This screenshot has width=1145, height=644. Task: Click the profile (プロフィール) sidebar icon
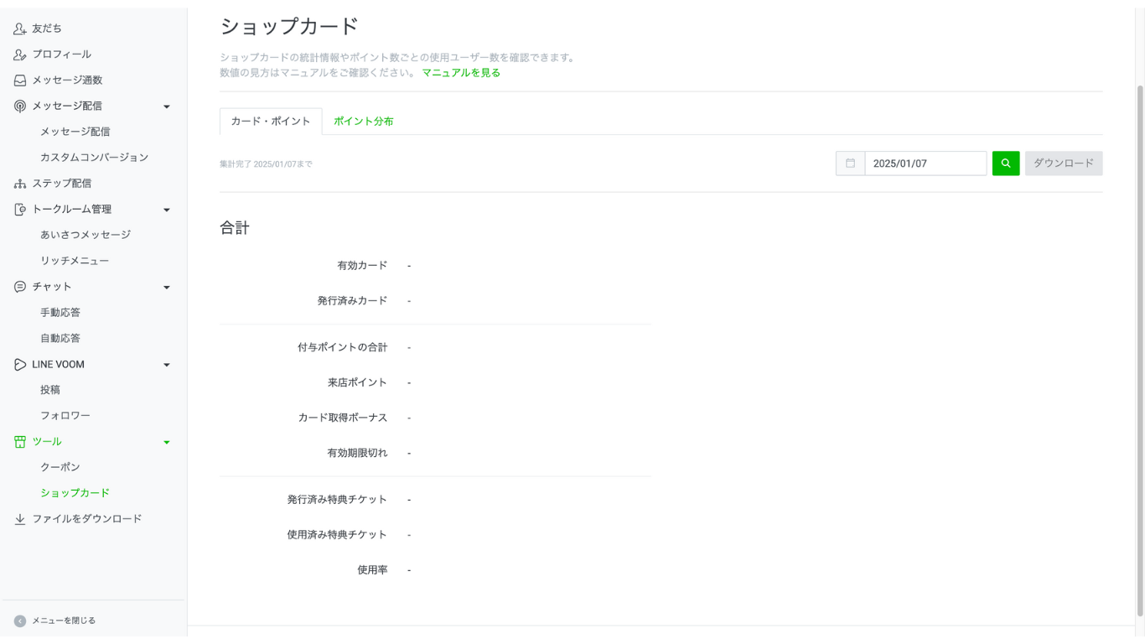pos(20,55)
